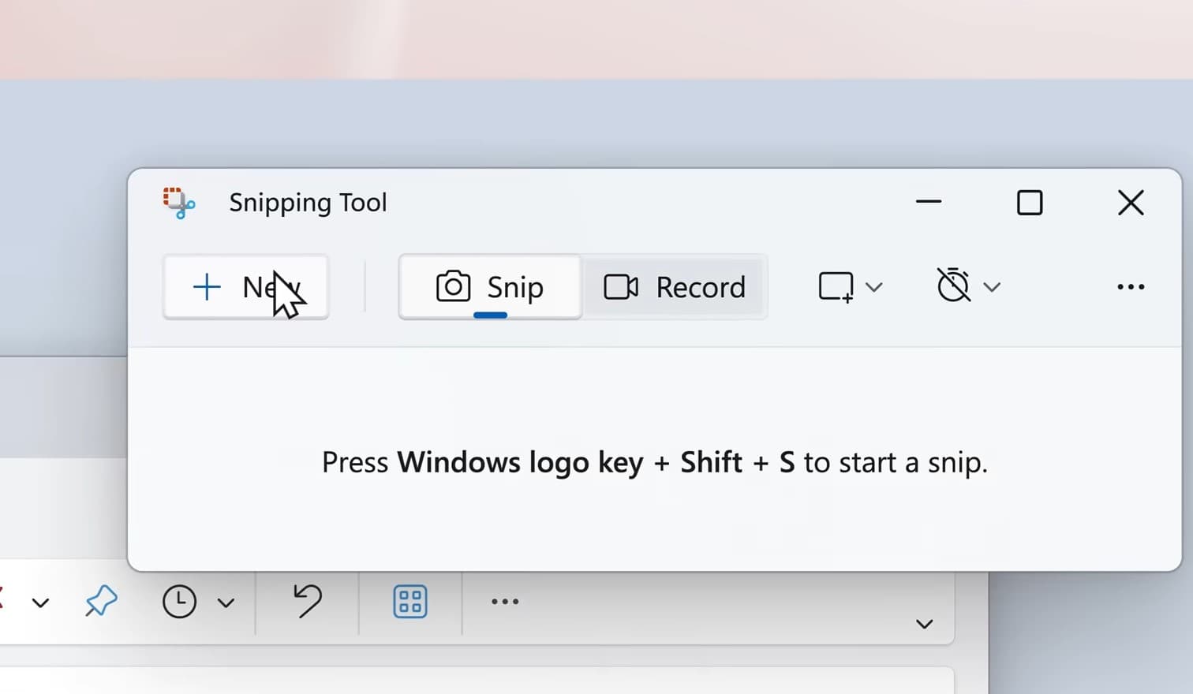Expand the chevron beside the clock icon
The height and width of the screenshot is (694, 1193).
pyautogui.click(x=226, y=603)
